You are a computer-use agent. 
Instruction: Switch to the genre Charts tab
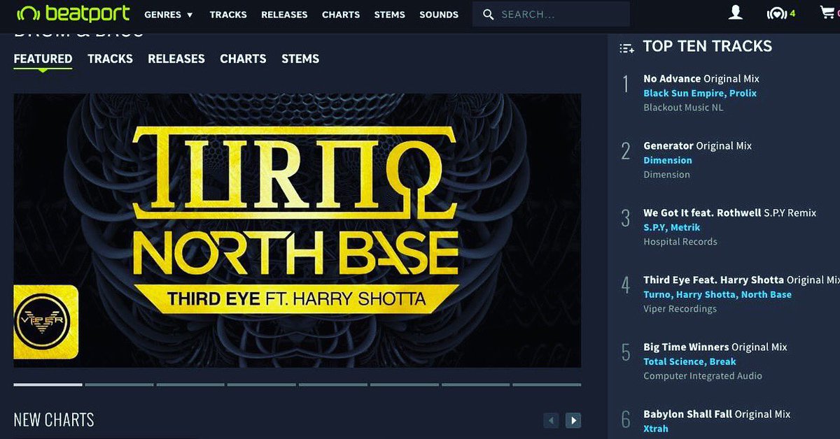pyautogui.click(x=243, y=59)
